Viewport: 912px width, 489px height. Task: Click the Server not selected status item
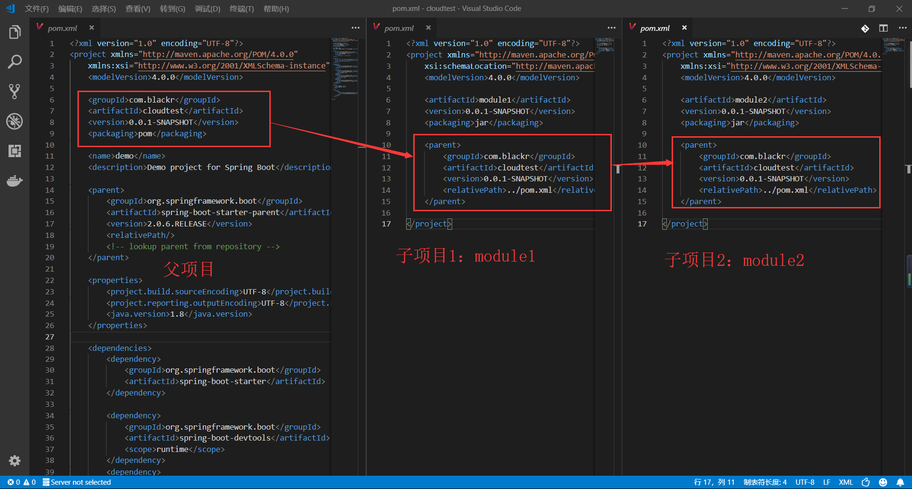click(77, 482)
